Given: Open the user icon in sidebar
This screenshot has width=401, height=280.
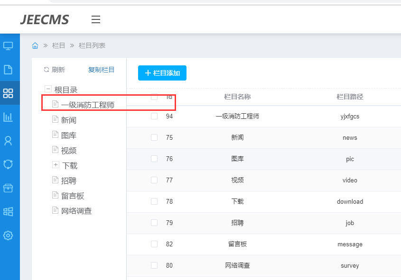Looking at the screenshot, I should pyautogui.click(x=8, y=141).
